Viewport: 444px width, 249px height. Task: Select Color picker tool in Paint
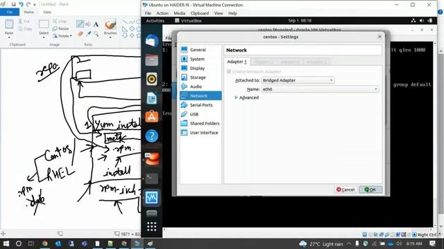tap(88, 34)
